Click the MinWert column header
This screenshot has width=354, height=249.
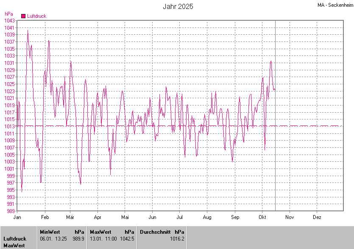(x=49, y=232)
